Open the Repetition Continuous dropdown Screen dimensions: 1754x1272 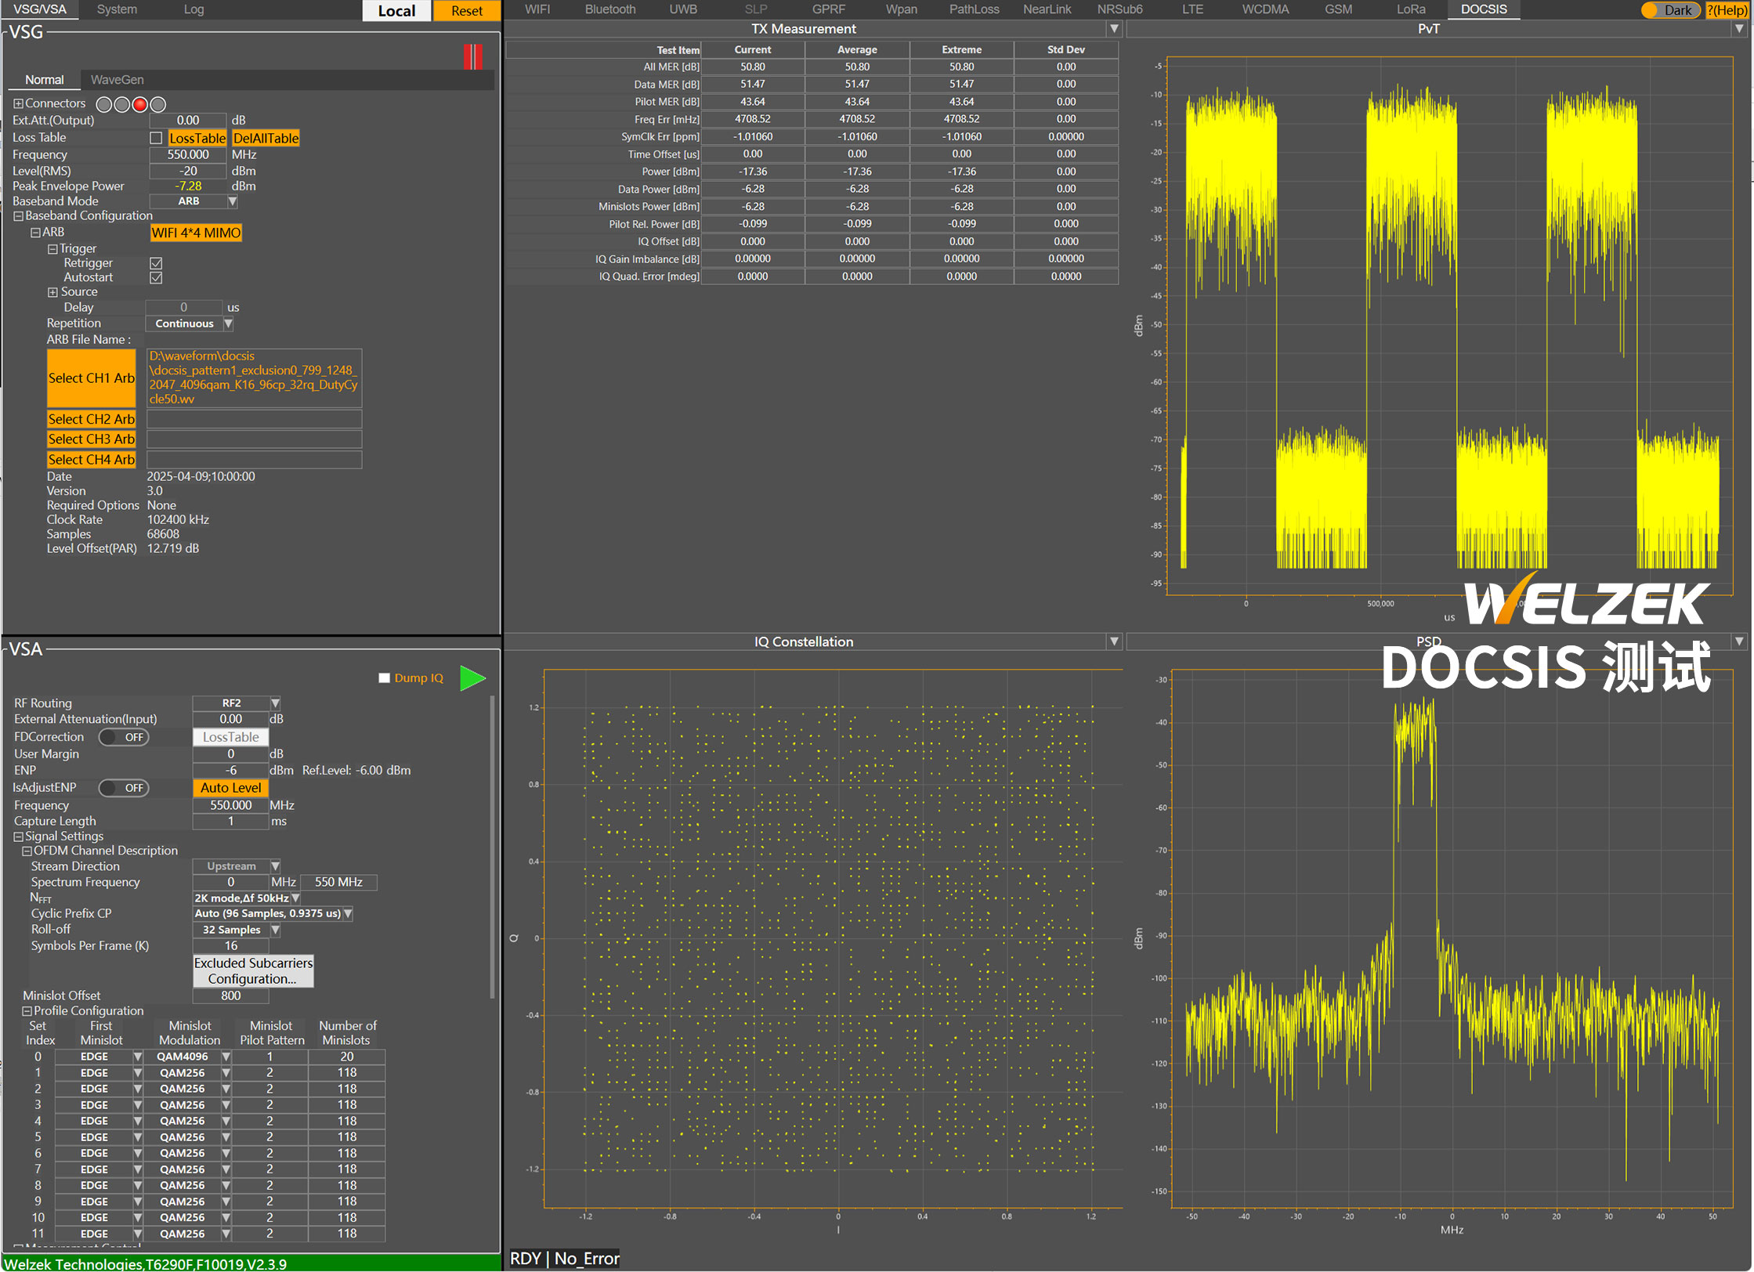click(228, 323)
